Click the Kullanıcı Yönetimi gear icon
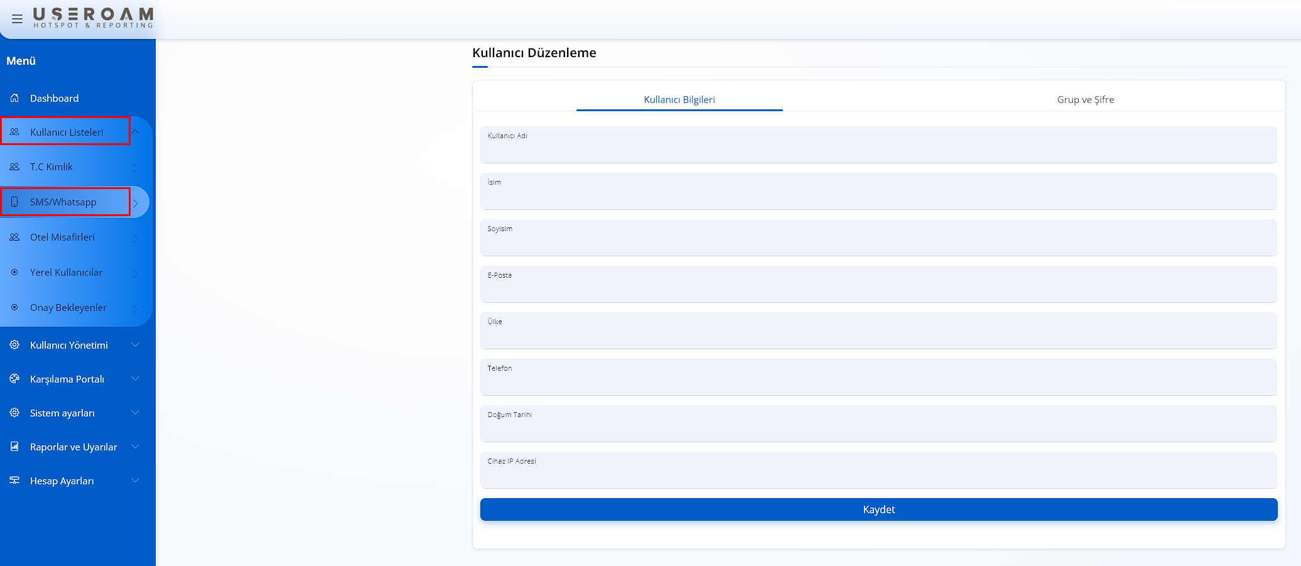 14,345
